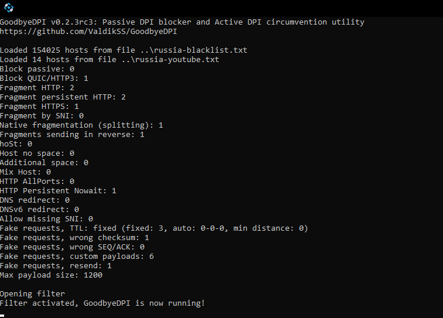
Task: Click the Mix Host: 0 line
Action: point(25,172)
